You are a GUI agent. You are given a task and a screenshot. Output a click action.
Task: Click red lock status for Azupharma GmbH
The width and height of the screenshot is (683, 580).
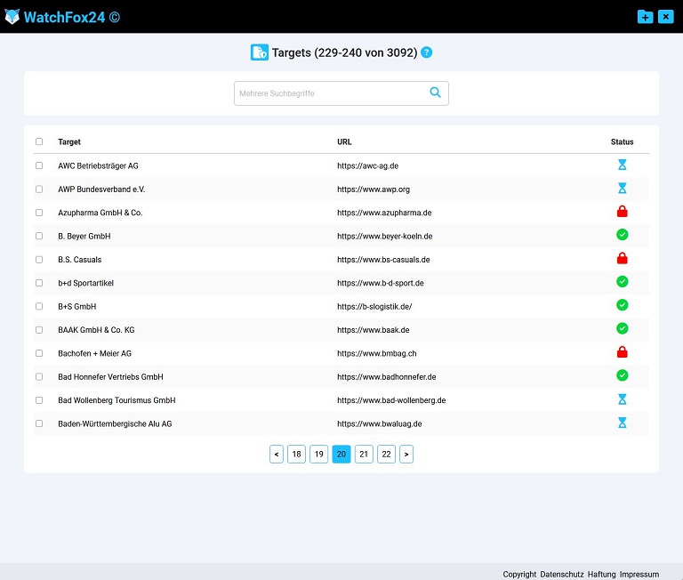tap(623, 212)
